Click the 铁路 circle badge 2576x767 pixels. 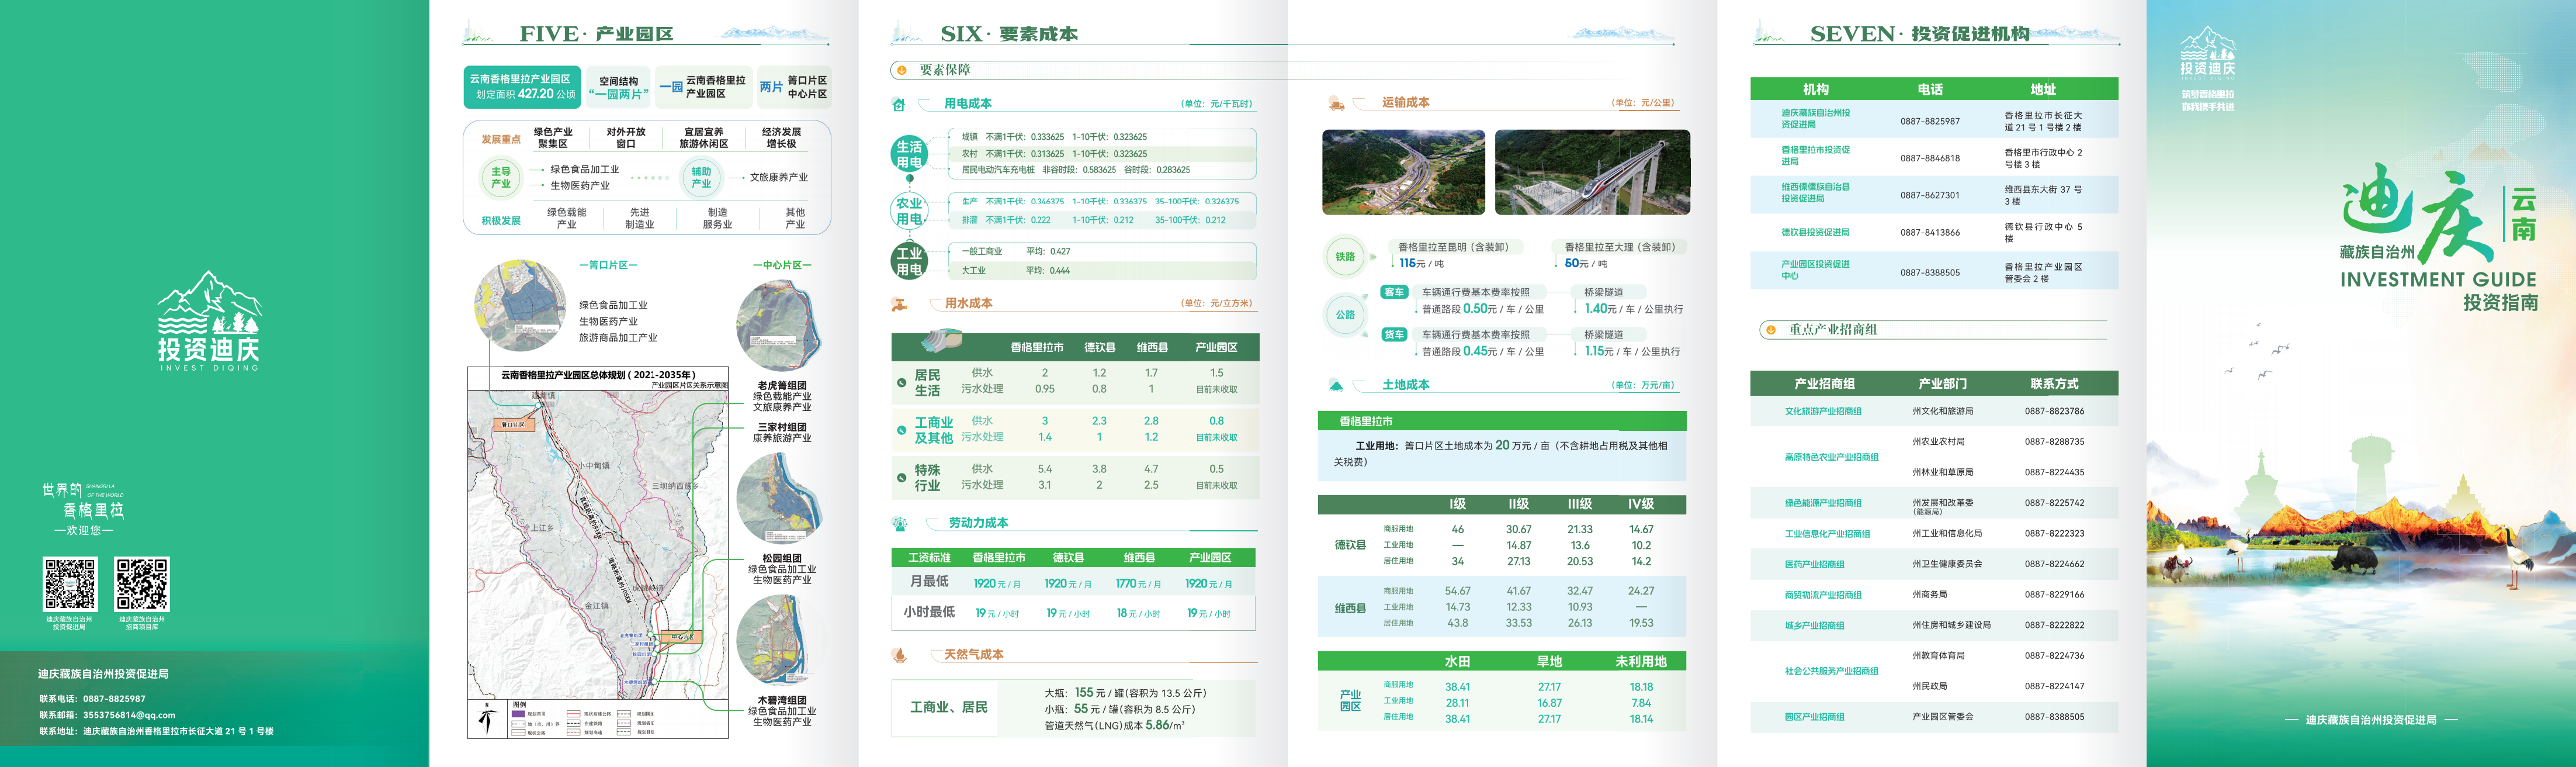point(1346,256)
